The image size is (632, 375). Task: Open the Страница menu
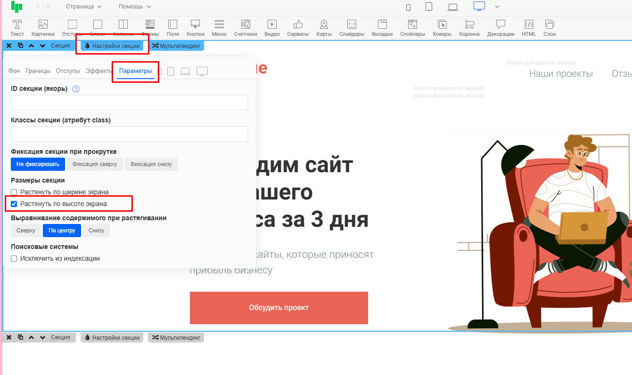point(83,7)
